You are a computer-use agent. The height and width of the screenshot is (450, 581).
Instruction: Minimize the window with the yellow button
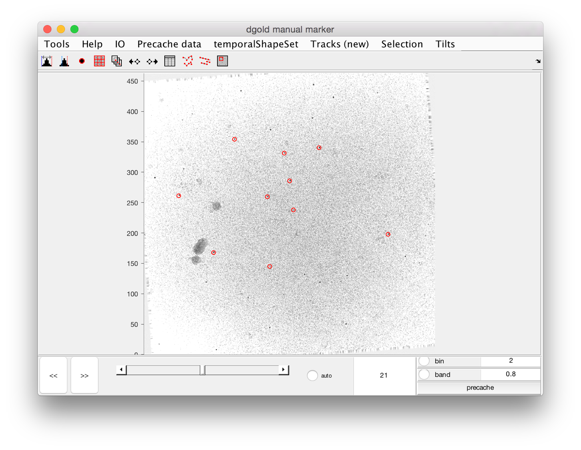[61, 29]
